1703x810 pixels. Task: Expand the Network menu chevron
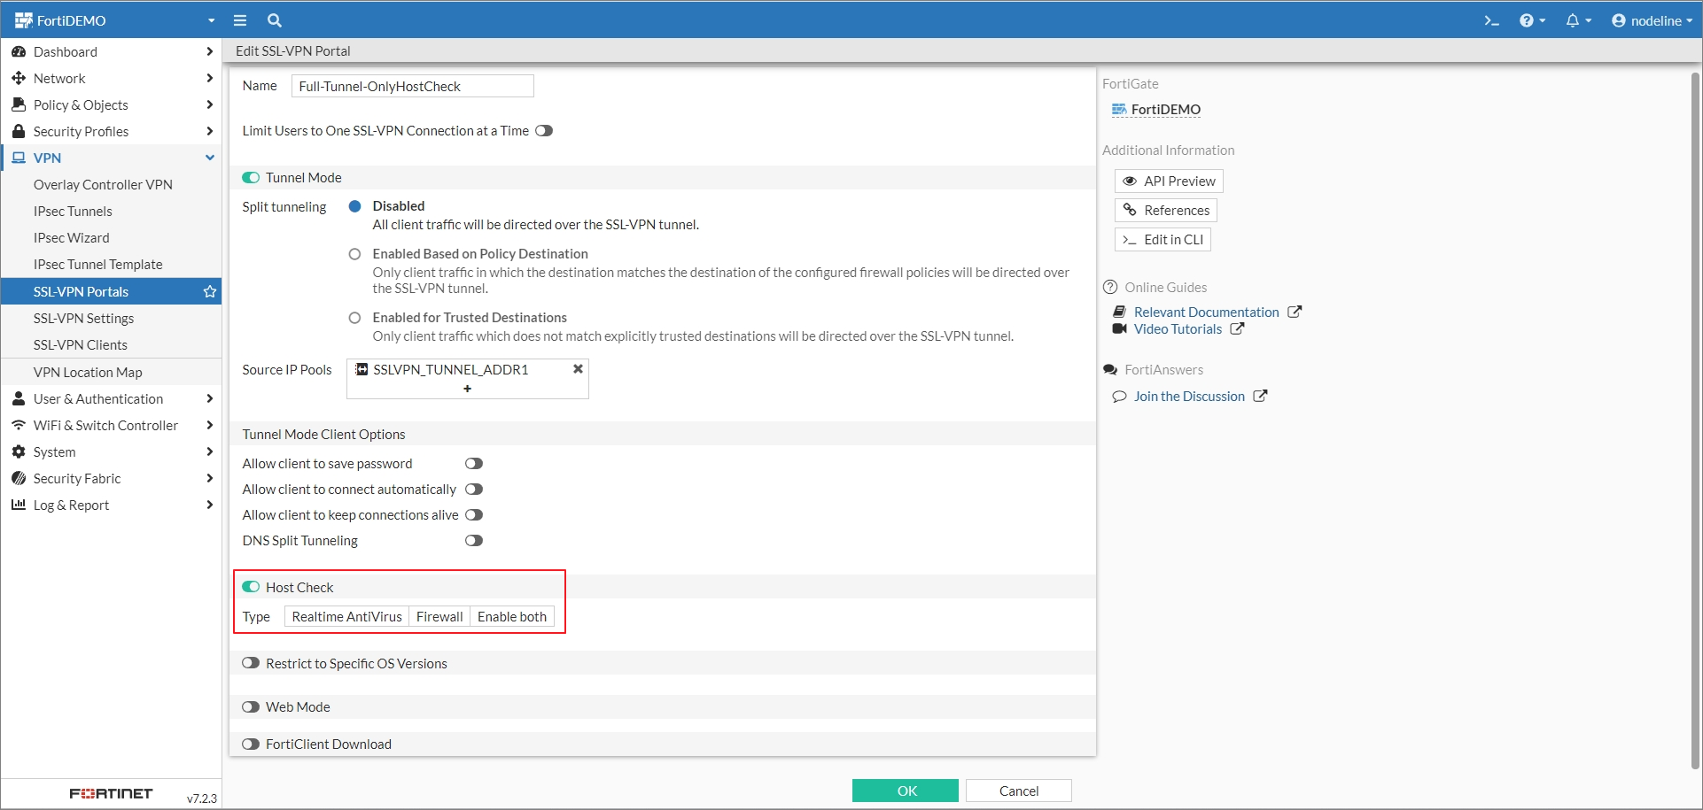pos(209,78)
